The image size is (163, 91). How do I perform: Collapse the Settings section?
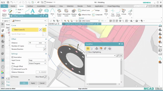click(x=46, y=54)
